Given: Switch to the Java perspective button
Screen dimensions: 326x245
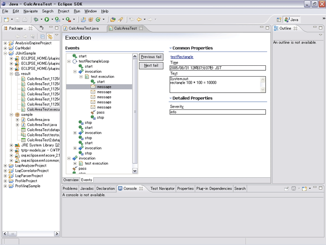Looking at the screenshot, I should (292, 20).
